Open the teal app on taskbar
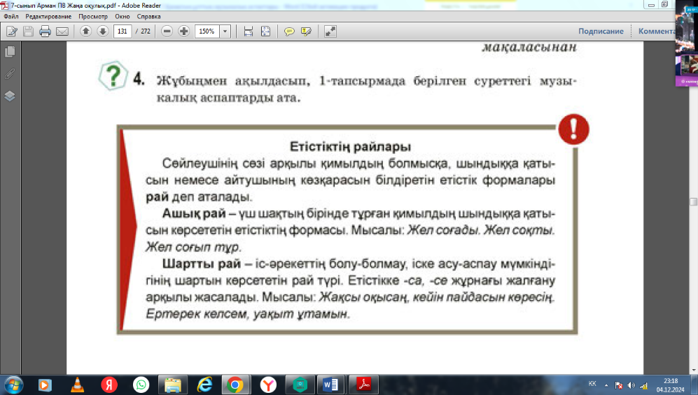 pyautogui.click(x=300, y=385)
